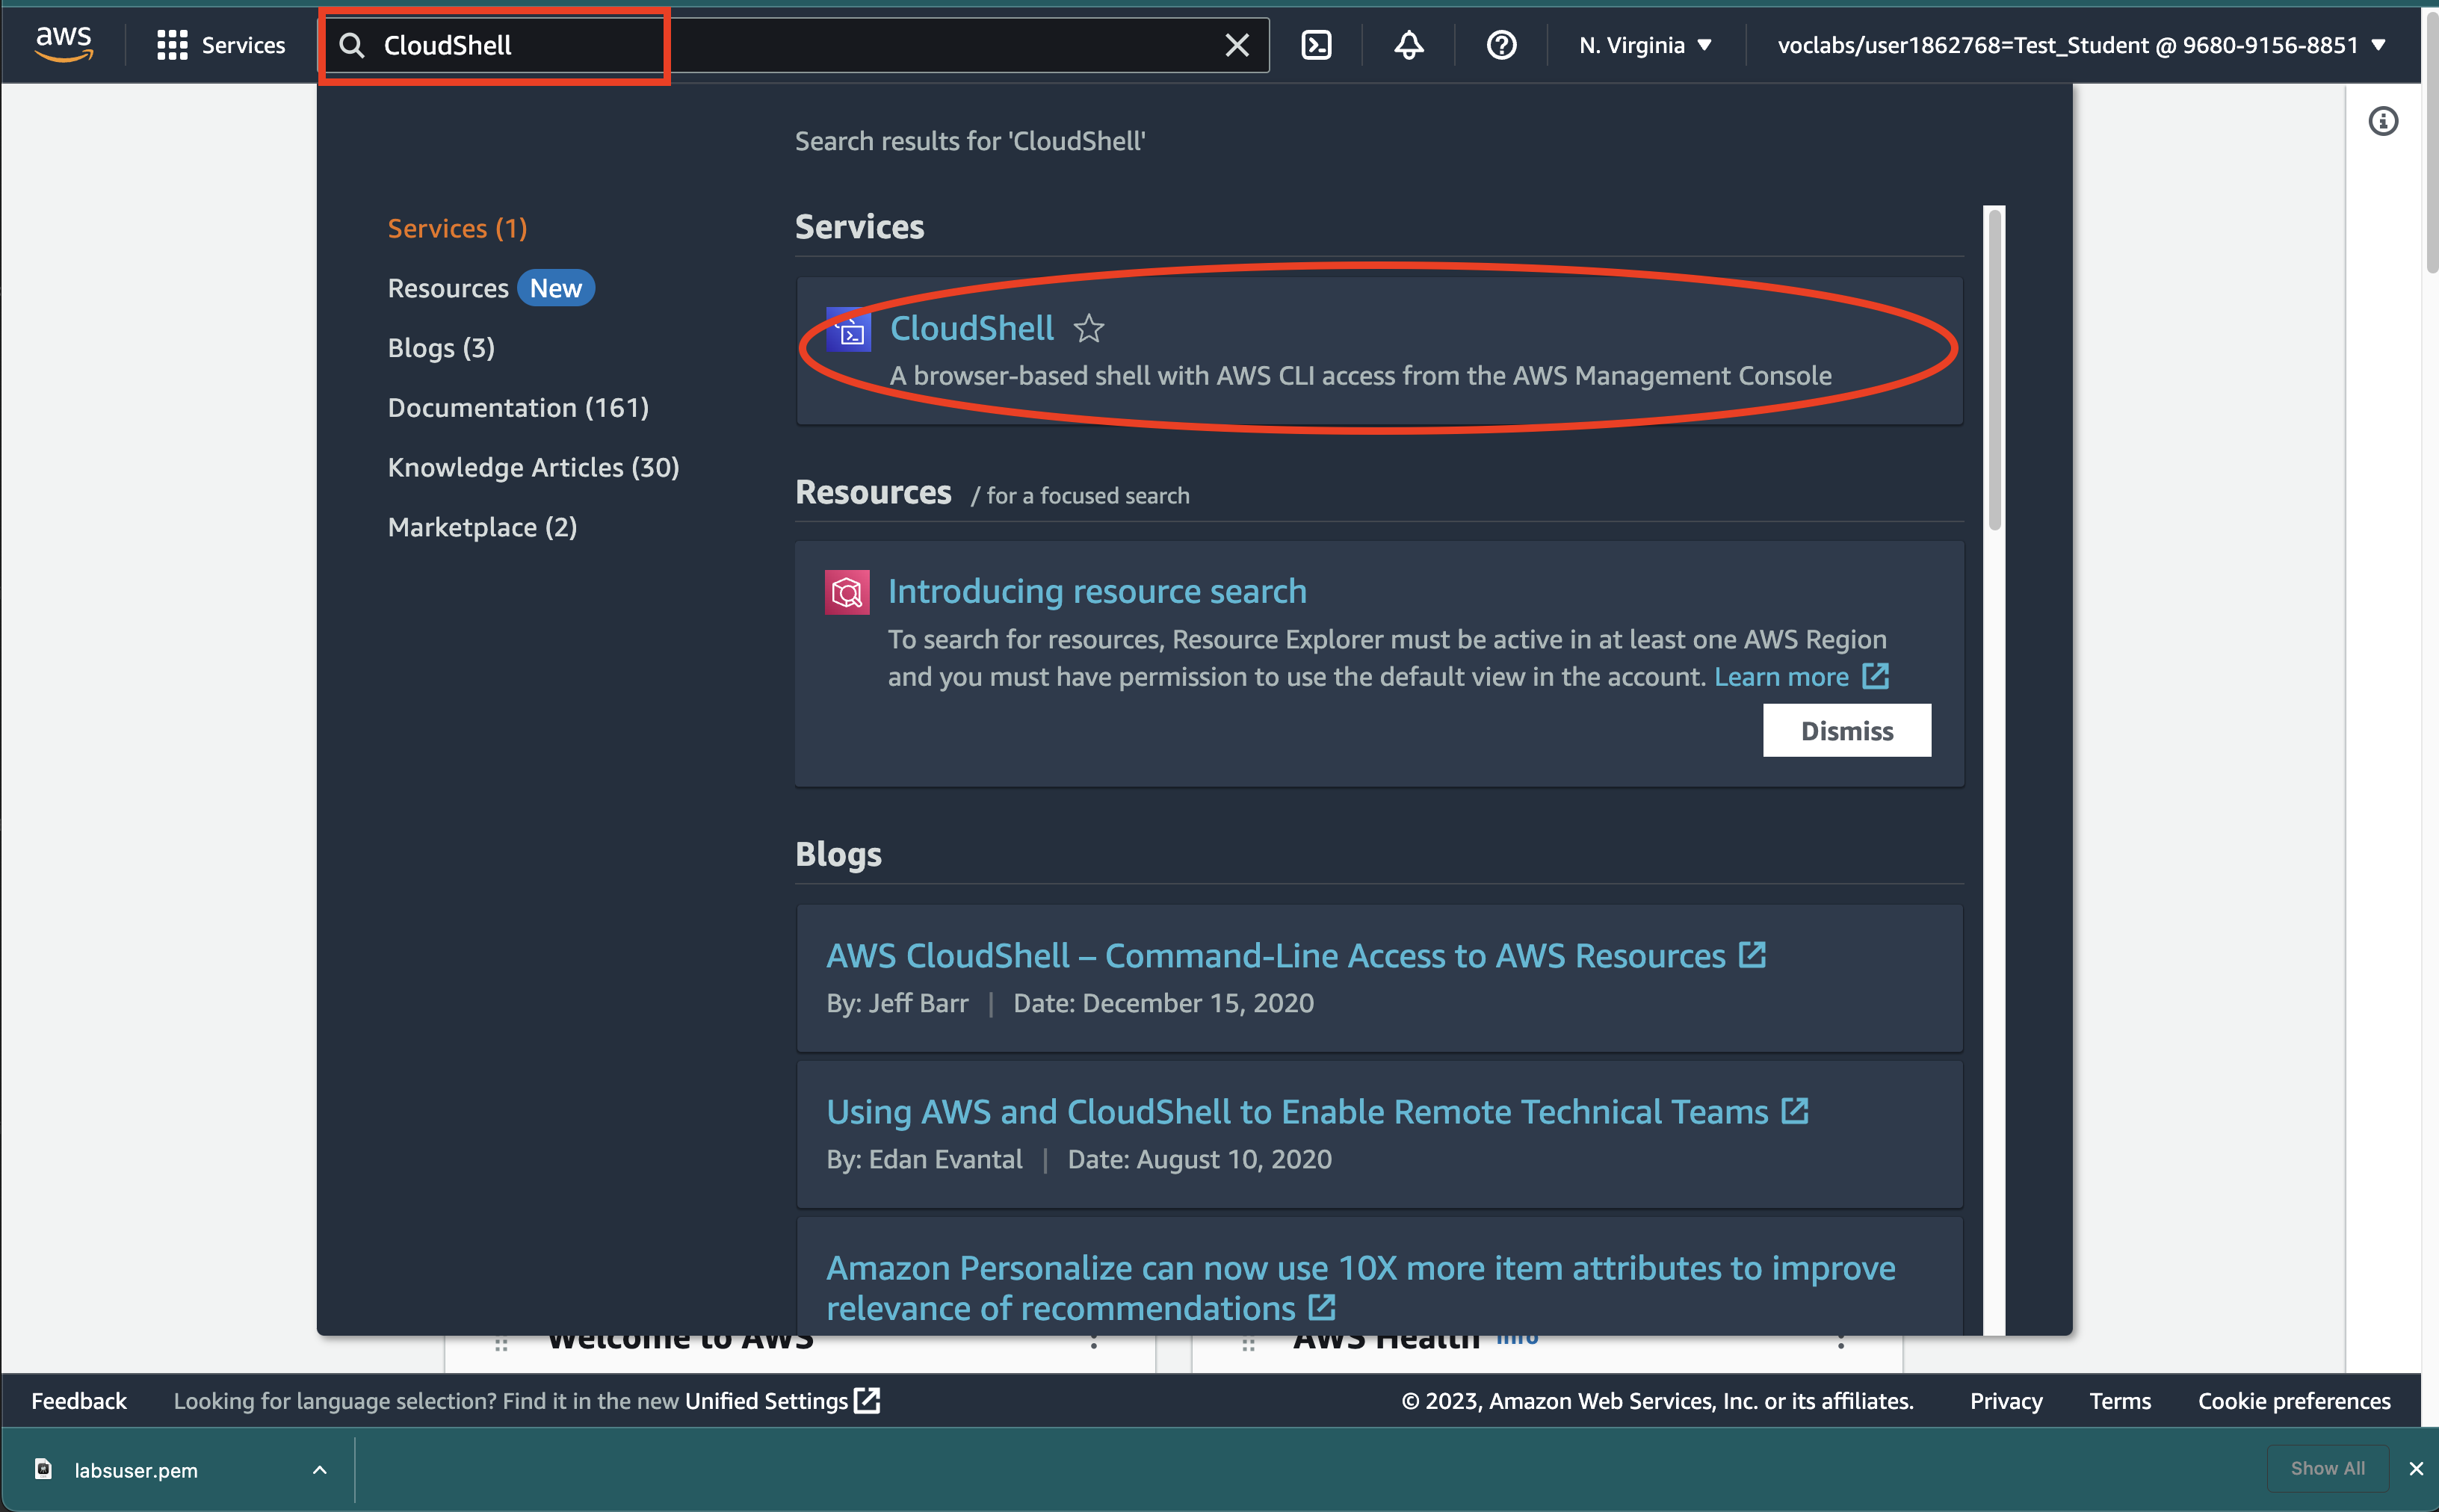Select the Marketplace (2) filter
Screen dimensions: 2439x1512
click(x=482, y=527)
